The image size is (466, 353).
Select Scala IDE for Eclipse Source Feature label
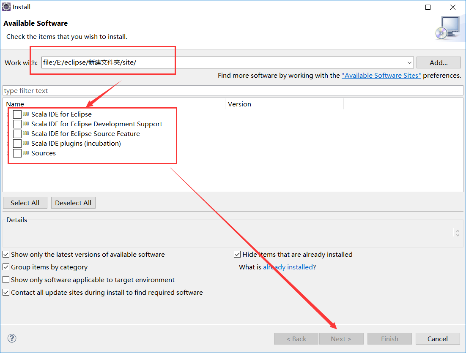[85, 134]
